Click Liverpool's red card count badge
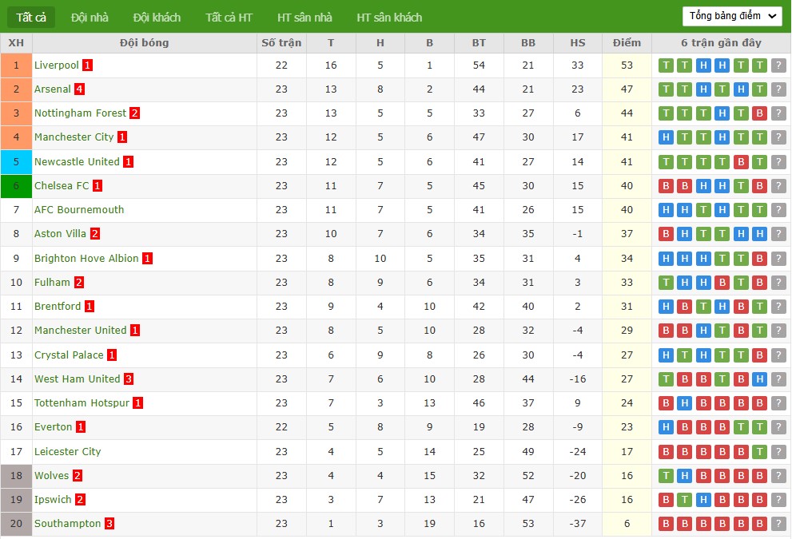This screenshot has width=792, height=539. pyautogui.click(x=87, y=65)
